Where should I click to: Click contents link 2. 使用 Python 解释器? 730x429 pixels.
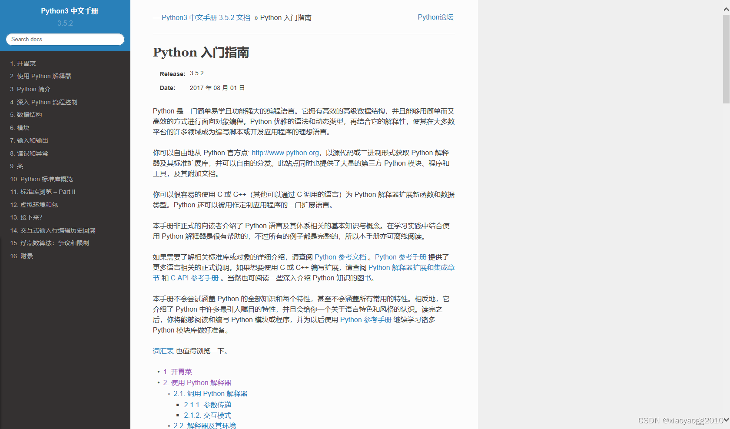197,382
